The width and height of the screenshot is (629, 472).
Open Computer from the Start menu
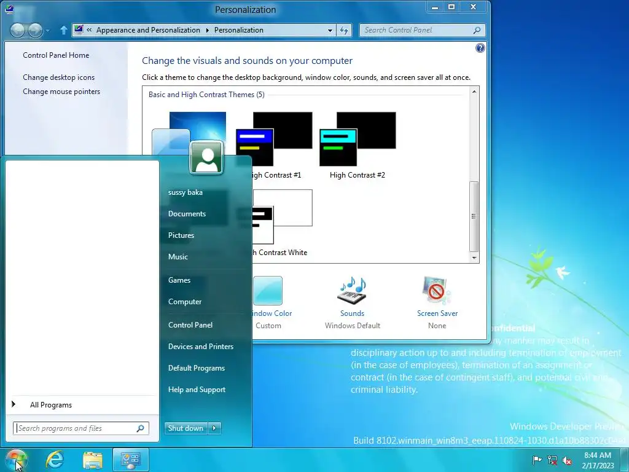184,301
